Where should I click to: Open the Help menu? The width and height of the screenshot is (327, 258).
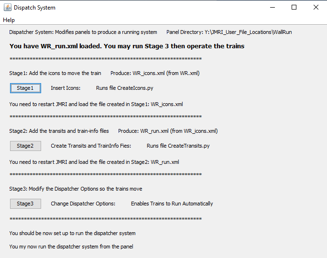pos(9,20)
